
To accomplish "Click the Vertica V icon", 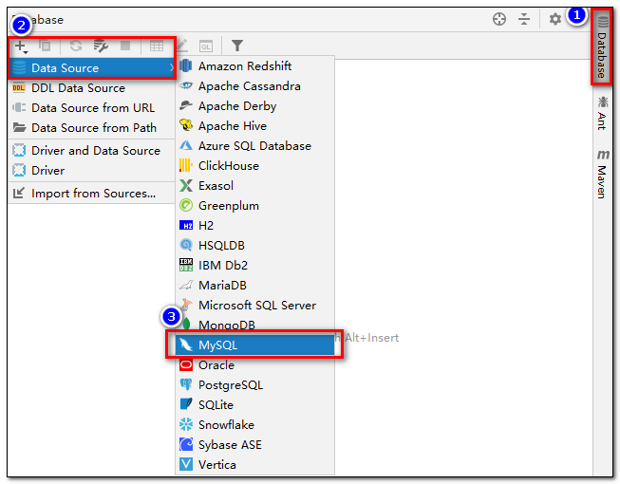I will click(x=186, y=464).
